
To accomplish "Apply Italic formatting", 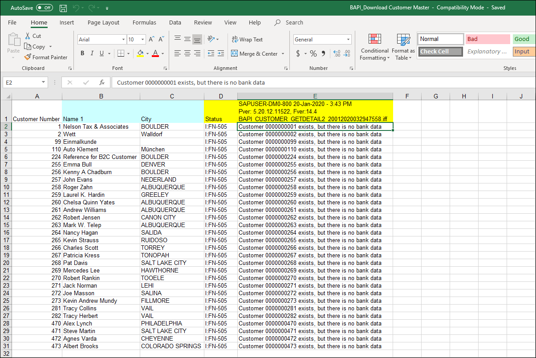I will coord(92,53).
